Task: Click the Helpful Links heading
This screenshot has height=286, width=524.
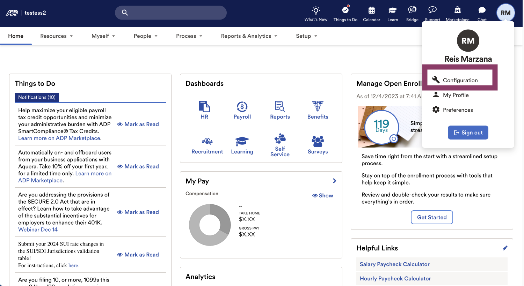Action: [377, 248]
